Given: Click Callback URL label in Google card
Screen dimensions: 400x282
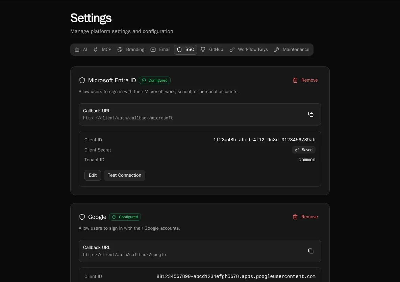Looking at the screenshot, I should [97, 247].
